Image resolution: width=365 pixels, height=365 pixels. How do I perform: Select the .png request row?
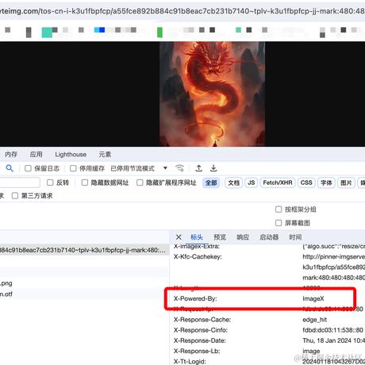(84, 283)
